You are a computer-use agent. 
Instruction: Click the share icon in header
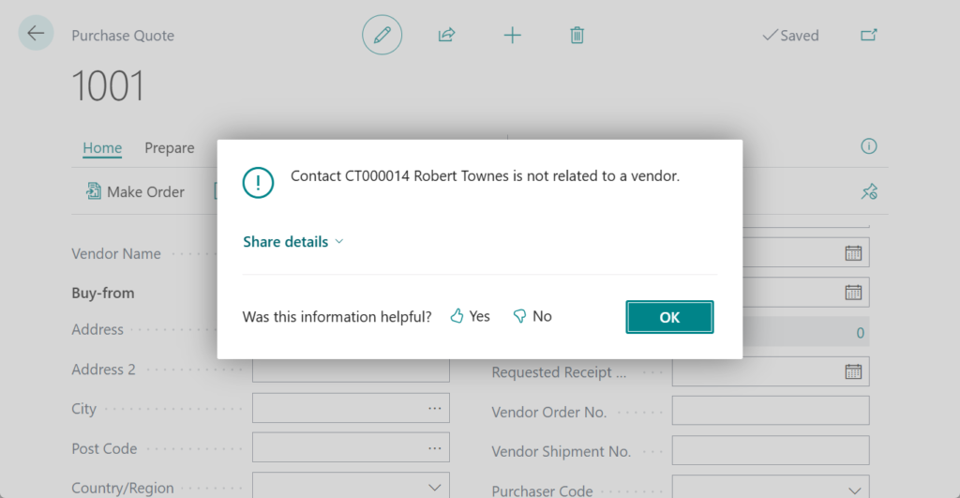[446, 36]
